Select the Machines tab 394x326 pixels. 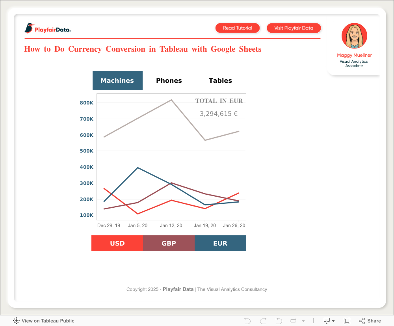pos(117,80)
